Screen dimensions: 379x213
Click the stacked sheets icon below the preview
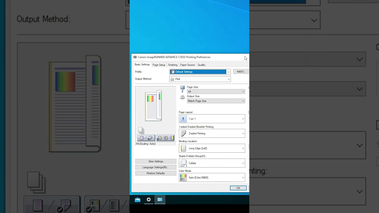pos(141,130)
